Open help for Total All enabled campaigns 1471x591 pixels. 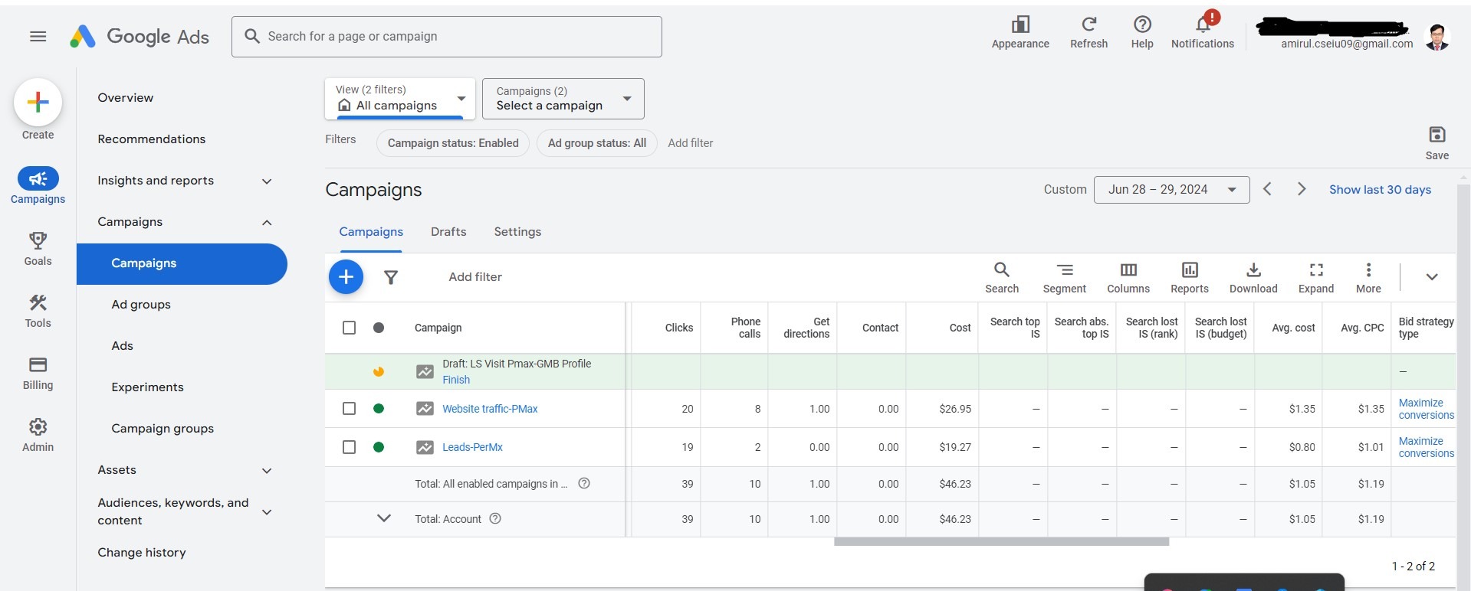click(584, 483)
